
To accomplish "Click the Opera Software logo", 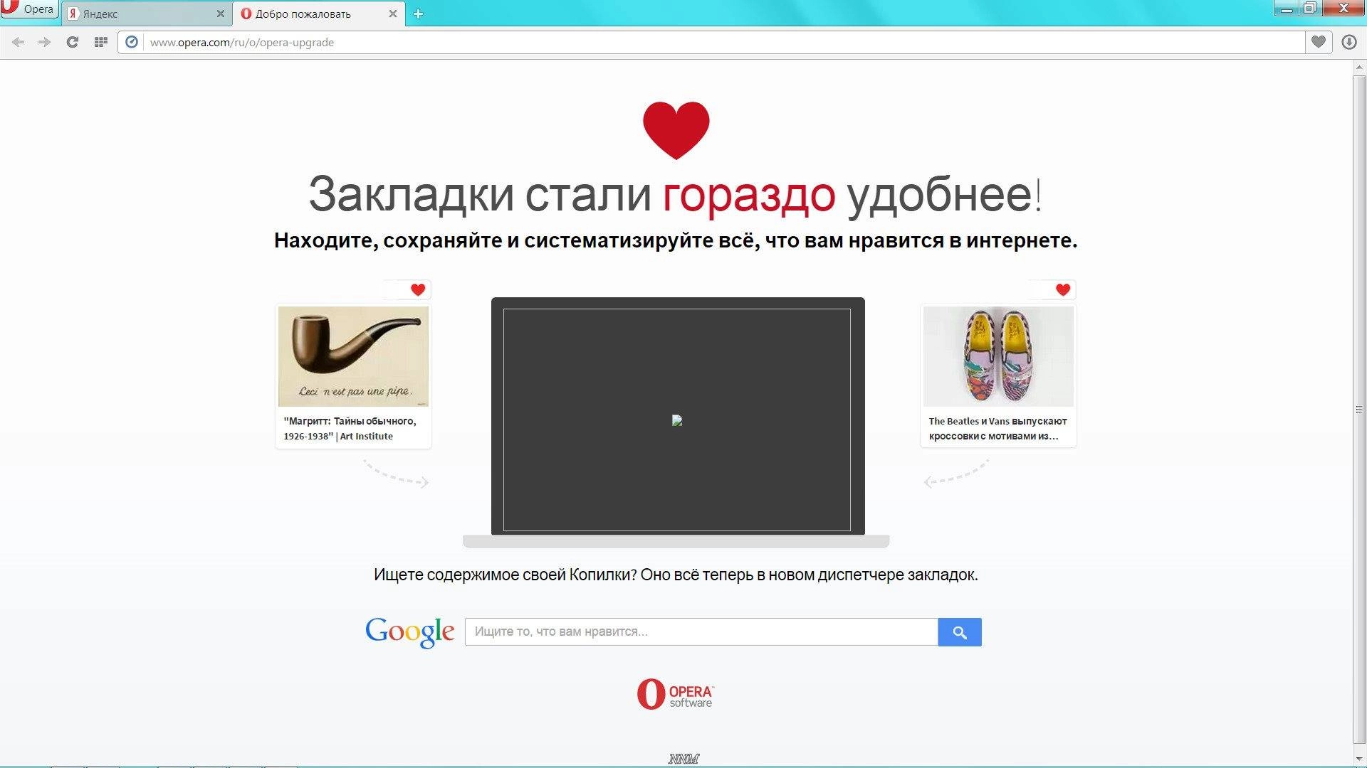I will coord(675,694).
